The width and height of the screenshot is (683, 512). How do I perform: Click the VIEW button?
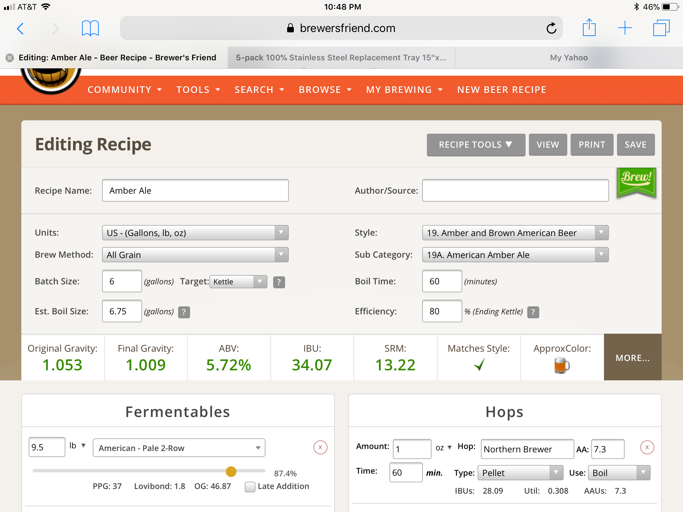click(548, 145)
